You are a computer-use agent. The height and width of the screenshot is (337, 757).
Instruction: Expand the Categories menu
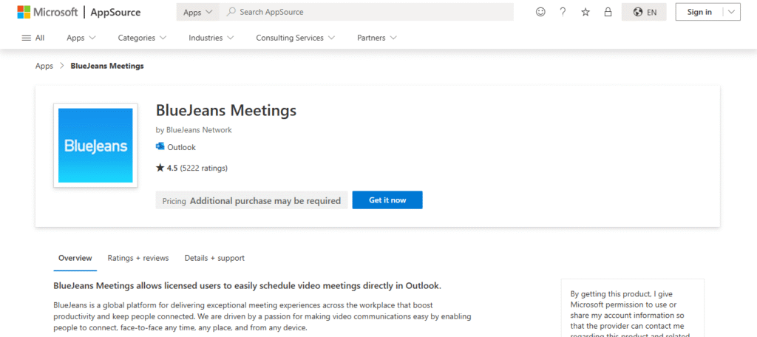click(x=142, y=38)
